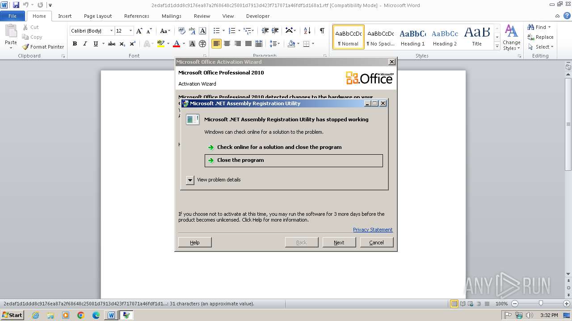Open the Privacy Statement link

point(373,230)
